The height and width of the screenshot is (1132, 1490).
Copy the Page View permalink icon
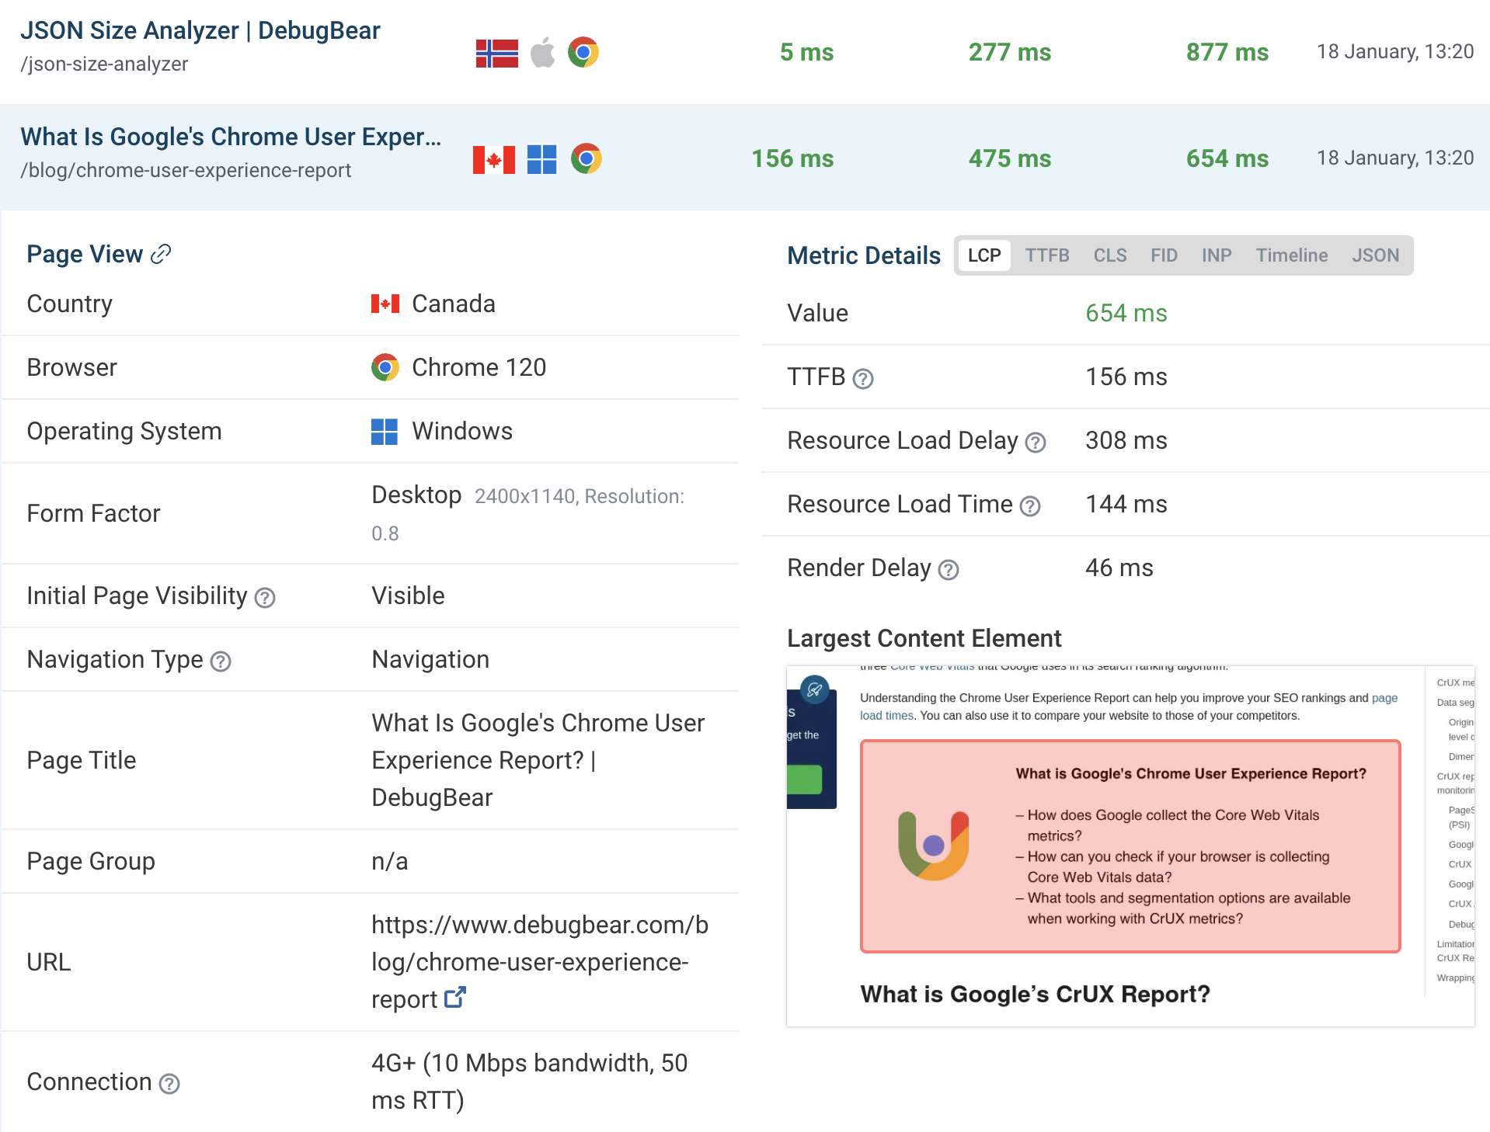[161, 254]
